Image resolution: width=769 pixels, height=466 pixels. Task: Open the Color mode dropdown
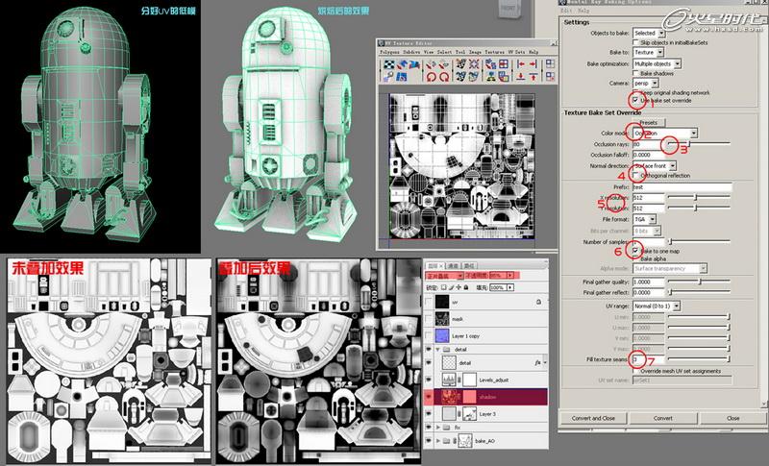[x=664, y=133]
